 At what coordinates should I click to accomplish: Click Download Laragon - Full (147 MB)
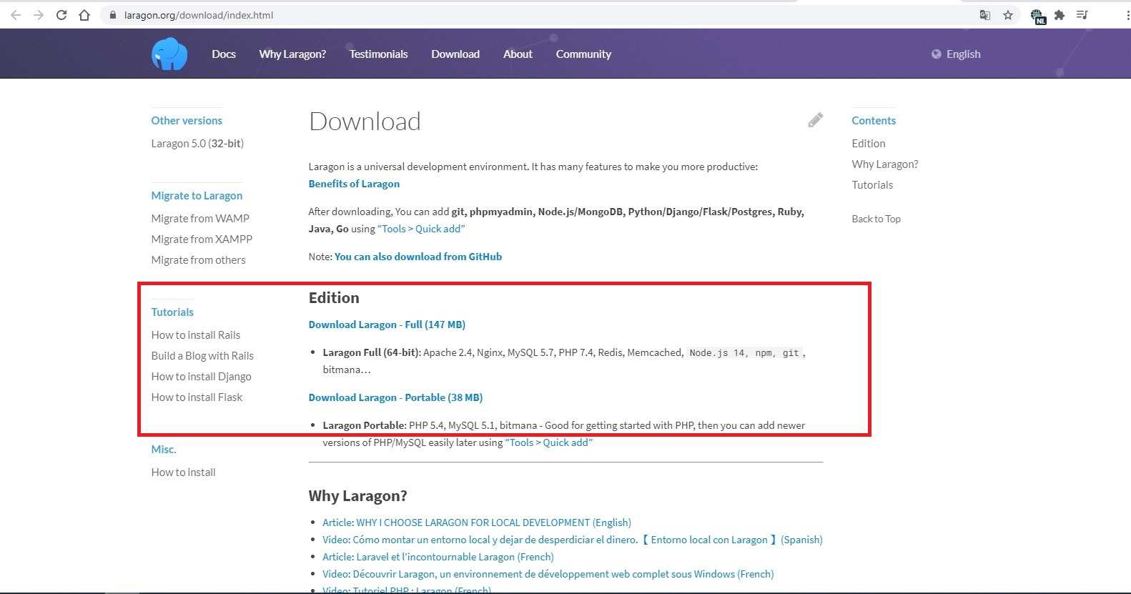(x=387, y=325)
